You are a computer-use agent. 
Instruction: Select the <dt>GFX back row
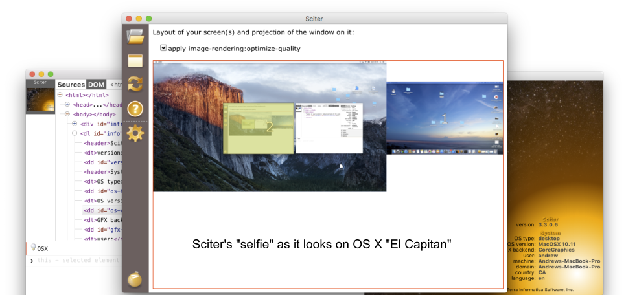click(102, 220)
